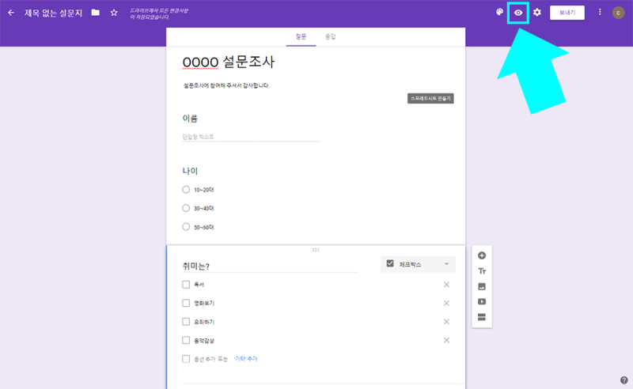Edit the 음악감상 option text
633x389 pixels.
(204, 341)
